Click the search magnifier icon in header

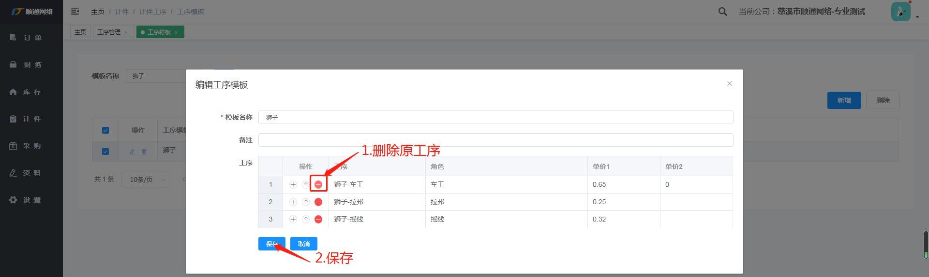[722, 12]
